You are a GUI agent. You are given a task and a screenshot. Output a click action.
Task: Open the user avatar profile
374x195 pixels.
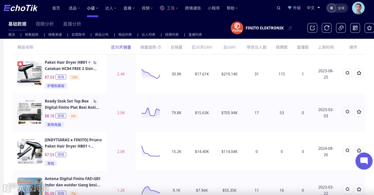pyautogui.click(x=358, y=8)
